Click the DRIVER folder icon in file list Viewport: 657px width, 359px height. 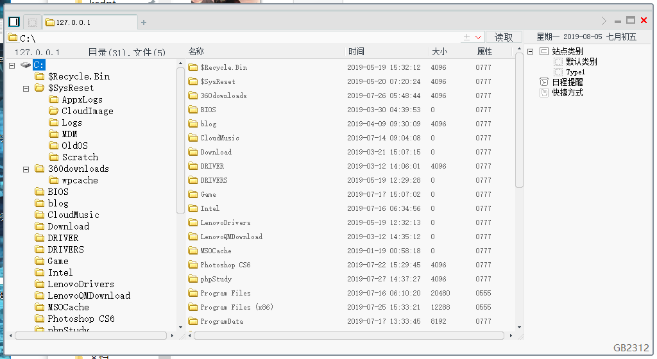(192, 165)
